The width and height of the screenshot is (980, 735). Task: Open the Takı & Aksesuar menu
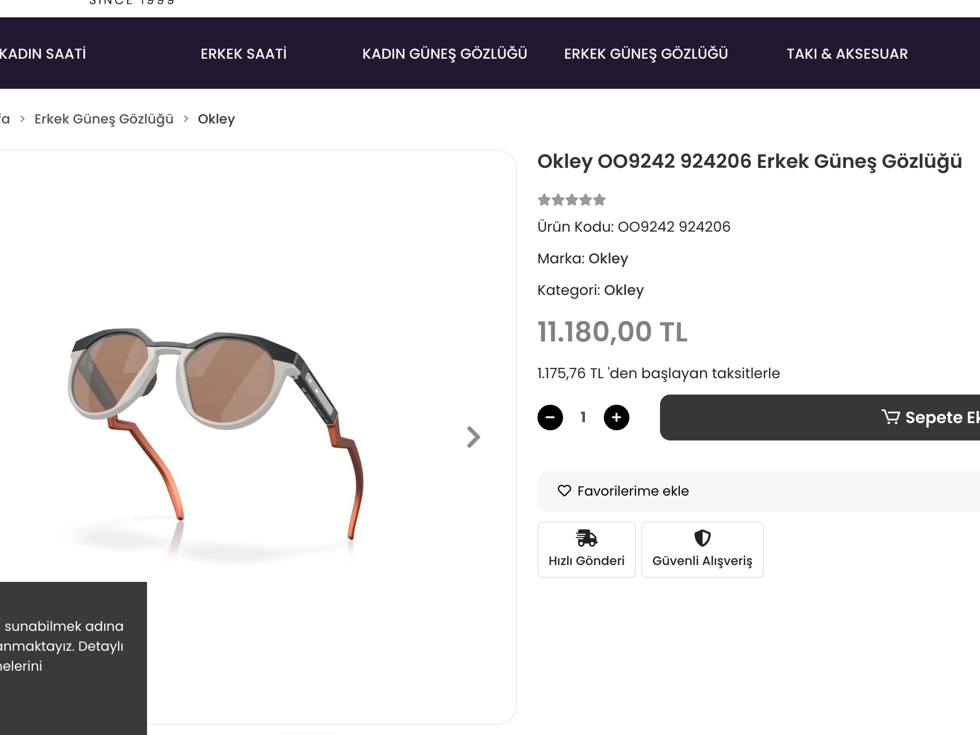[x=847, y=54]
